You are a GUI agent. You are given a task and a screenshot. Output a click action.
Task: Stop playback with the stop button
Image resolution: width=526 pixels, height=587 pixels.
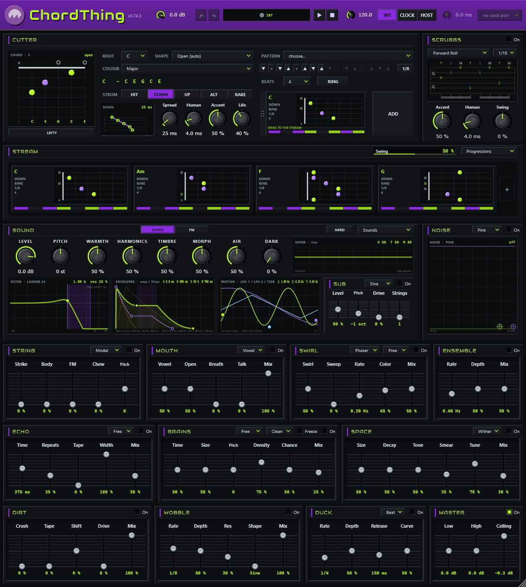click(x=332, y=15)
